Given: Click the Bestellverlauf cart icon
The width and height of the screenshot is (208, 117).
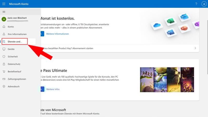Looking at the screenshot, I should (4, 71).
